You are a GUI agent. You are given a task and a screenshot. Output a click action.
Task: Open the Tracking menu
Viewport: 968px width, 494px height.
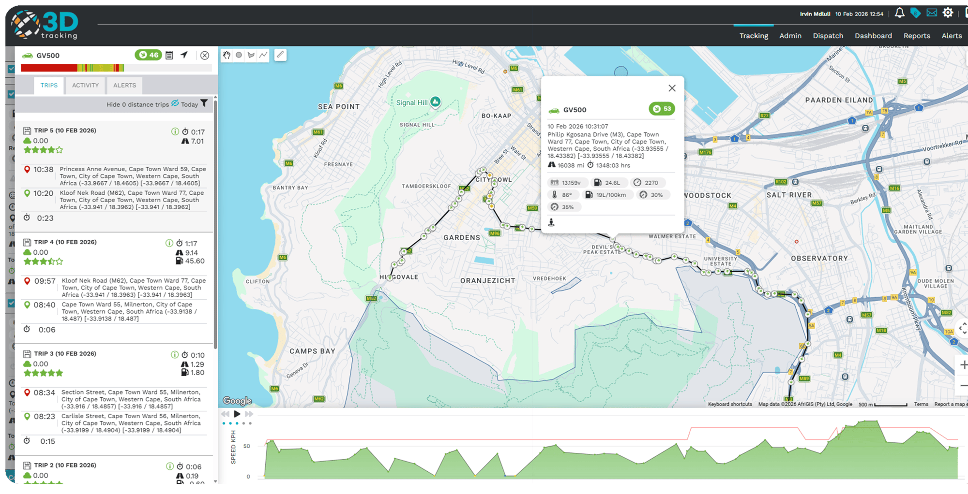click(x=754, y=36)
